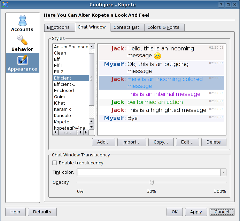The width and height of the screenshot is (240, 221).
Task: Click the 'performed an action' preview text
Action: click(155, 102)
